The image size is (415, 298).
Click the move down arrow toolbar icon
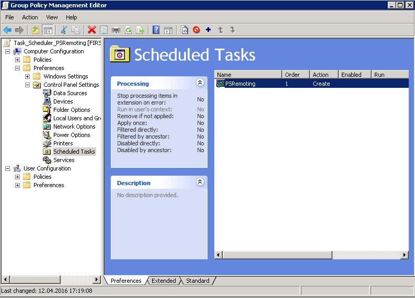click(x=233, y=30)
